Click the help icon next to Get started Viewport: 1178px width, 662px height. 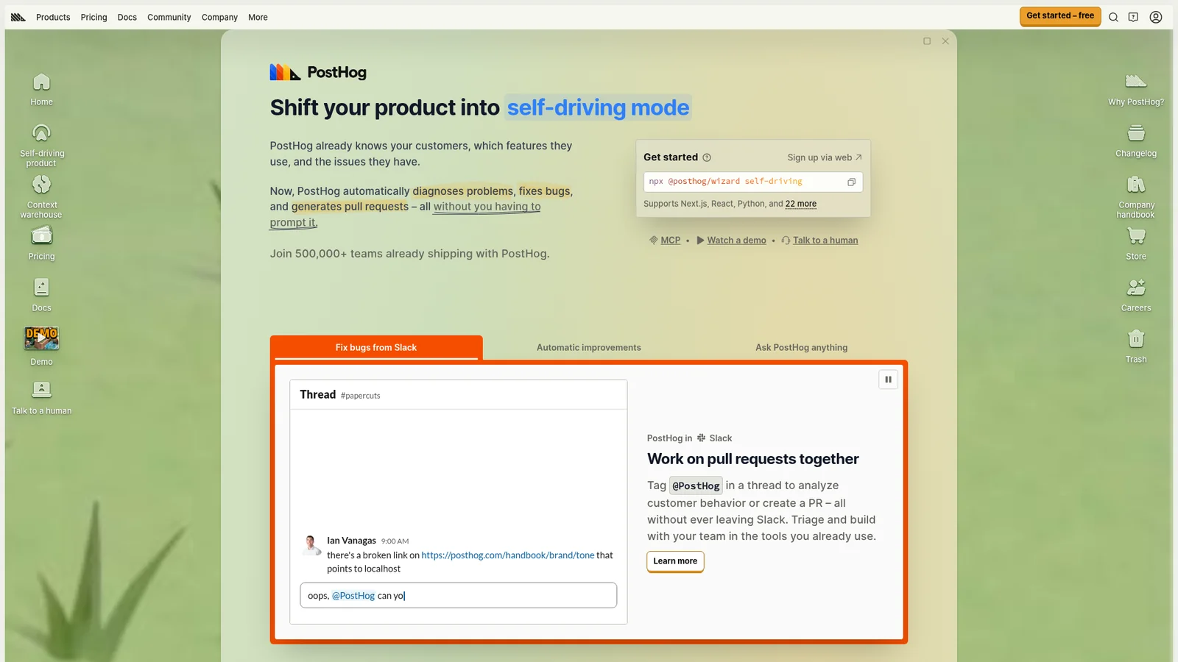pos(707,157)
